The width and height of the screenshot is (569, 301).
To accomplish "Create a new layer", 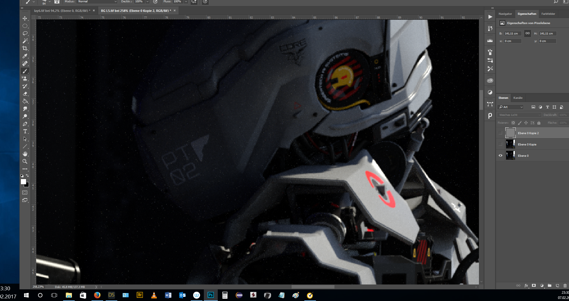I will coord(557,286).
